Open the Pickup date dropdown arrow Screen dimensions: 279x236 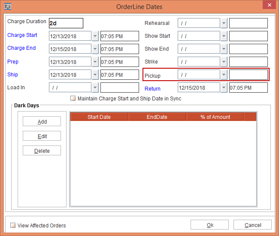pyautogui.click(x=224, y=75)
